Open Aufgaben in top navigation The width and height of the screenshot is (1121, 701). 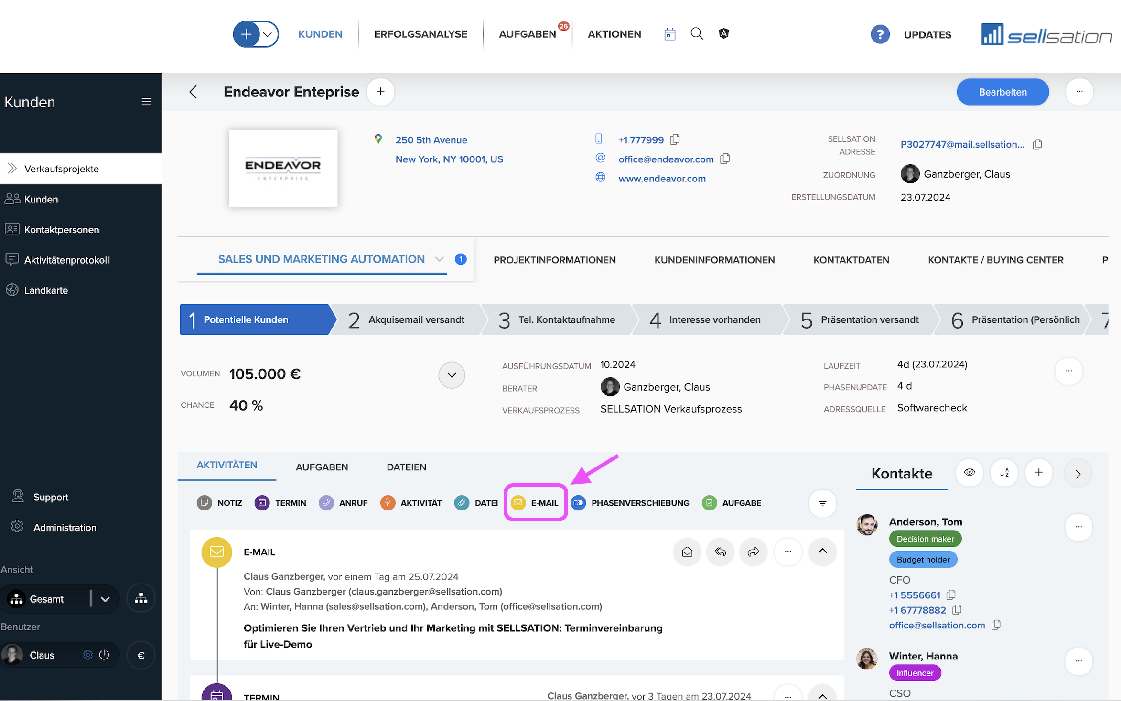[527, 34]
